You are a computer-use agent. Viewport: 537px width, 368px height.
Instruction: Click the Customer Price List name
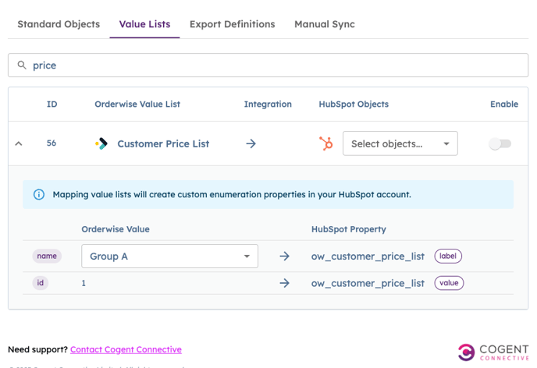click(163, 143)
